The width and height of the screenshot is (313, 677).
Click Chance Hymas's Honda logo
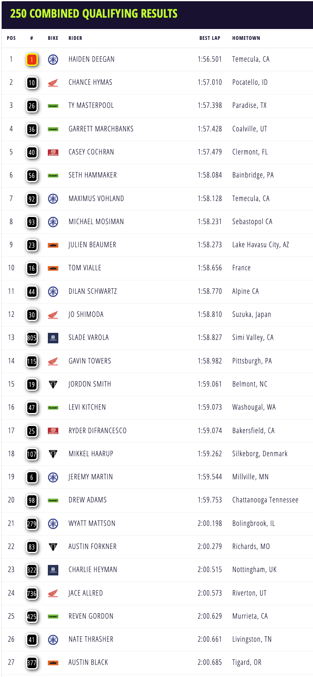pyautogui.click(x=53, y=83)
